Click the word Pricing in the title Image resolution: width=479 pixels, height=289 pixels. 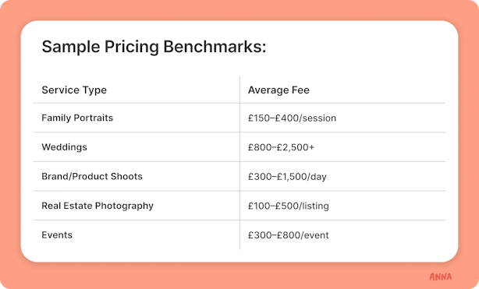pos(132,48)
